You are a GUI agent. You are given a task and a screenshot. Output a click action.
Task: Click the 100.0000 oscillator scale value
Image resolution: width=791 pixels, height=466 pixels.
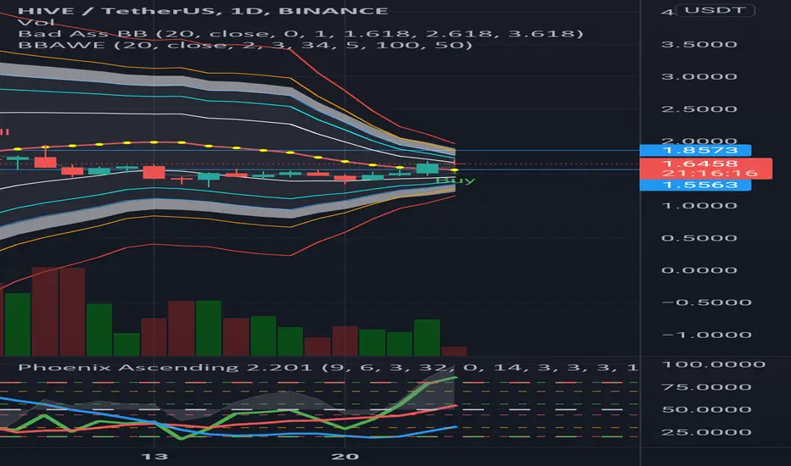click(x=713, y=364)
